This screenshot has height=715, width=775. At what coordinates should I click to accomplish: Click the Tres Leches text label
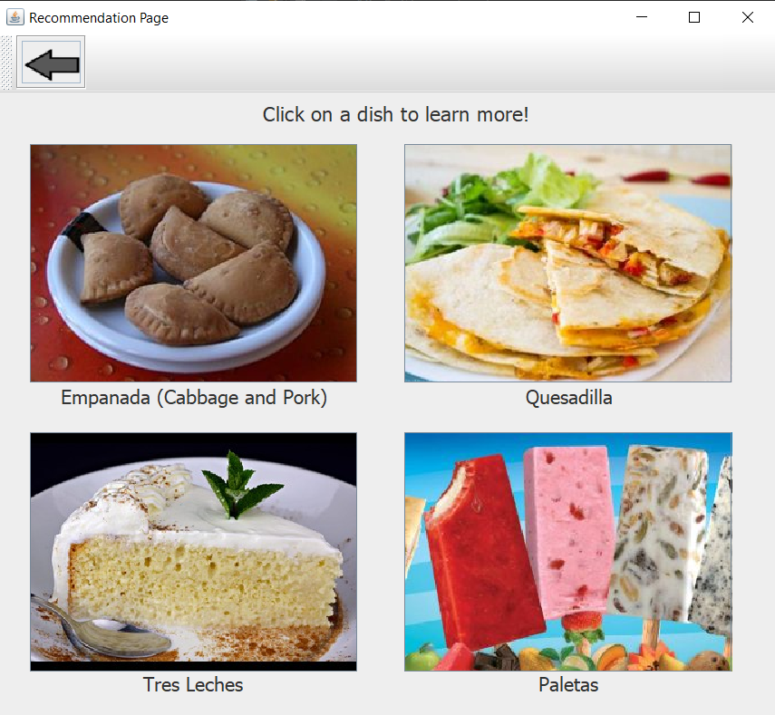click(x=193, y=685)
